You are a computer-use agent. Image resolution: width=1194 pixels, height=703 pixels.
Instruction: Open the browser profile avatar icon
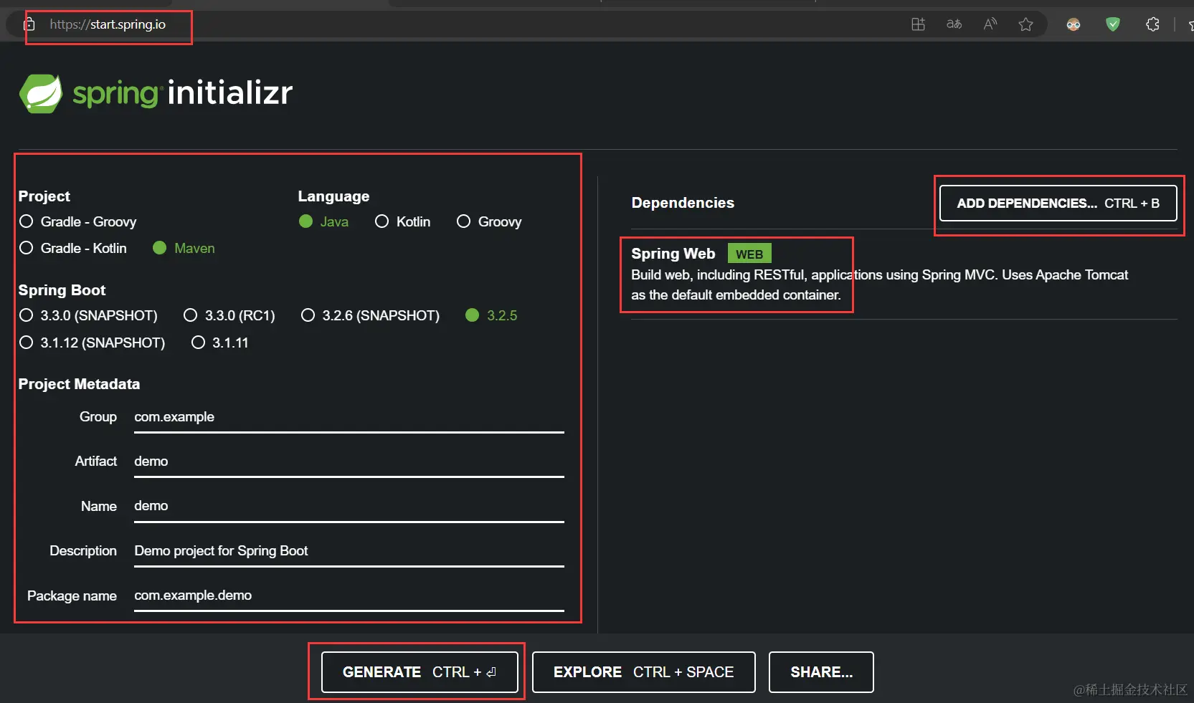click(x=1074, y=24)
